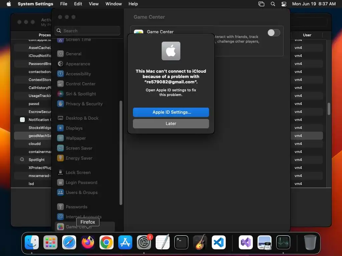The height and width of the screenshot is (256, 342).
Task: Select the AssetCacheL row in Activity Monitor
Action: click(33, 48)
